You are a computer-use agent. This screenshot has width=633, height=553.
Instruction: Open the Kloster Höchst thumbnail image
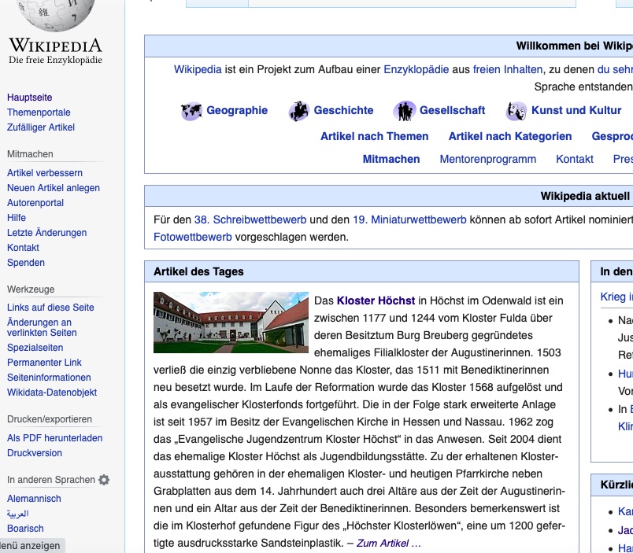(231, 323)
